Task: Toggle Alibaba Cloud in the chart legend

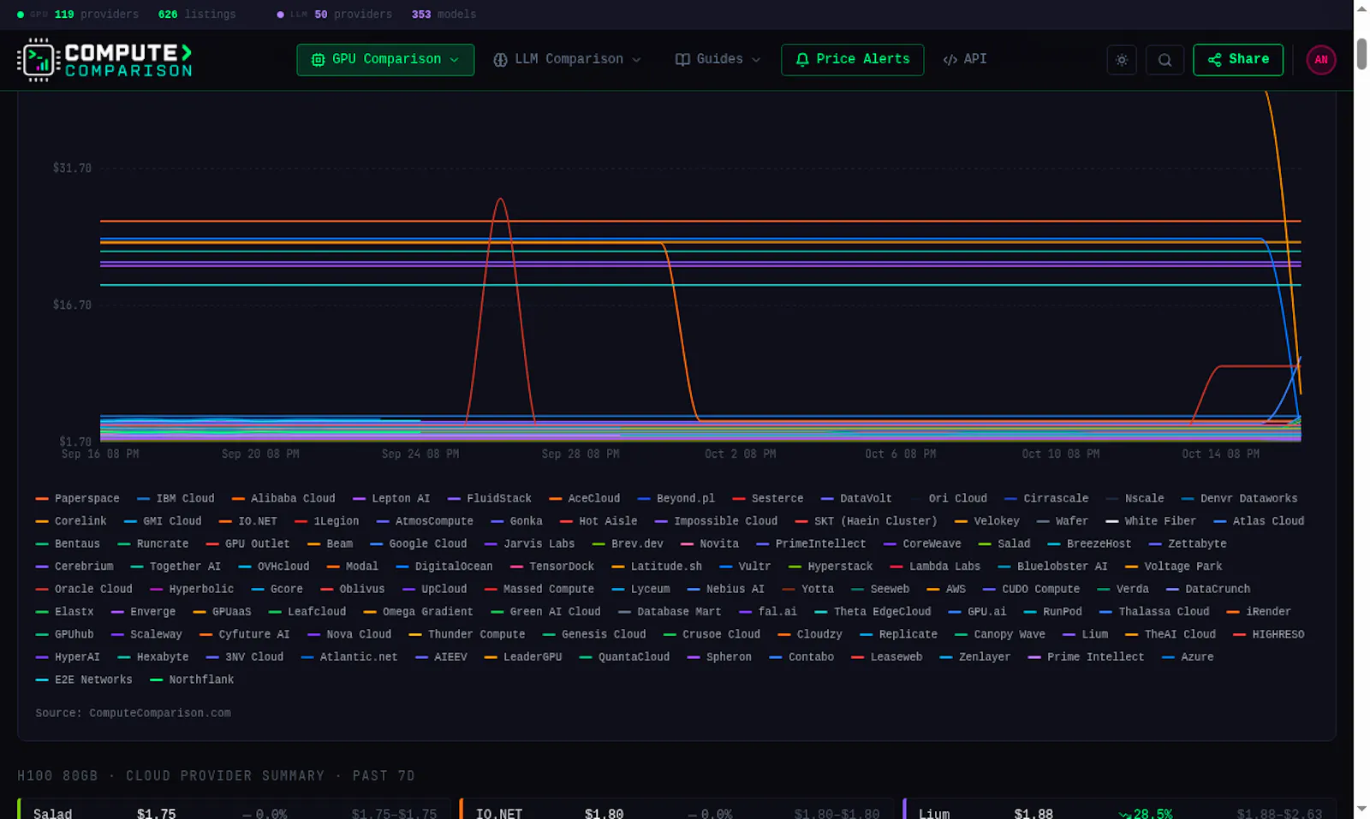Action: [283, 499]
